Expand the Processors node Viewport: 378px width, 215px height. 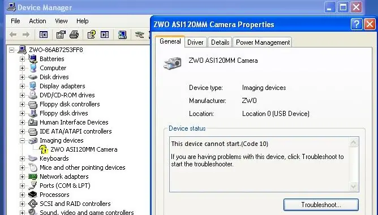(x=22, y=195)
